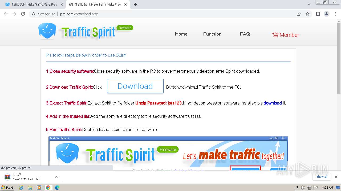Bookmark this page with the star icon

pyautogui.click(x=307, y=14)
